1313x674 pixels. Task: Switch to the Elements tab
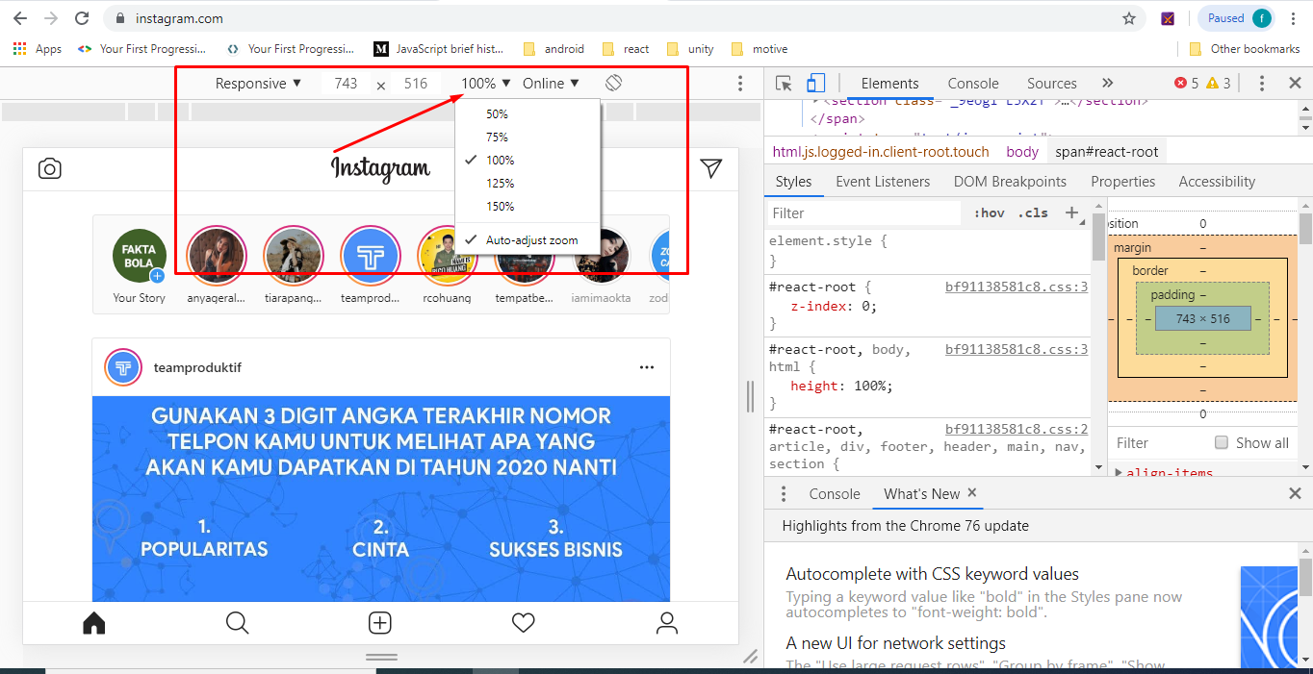click(889, 84)
